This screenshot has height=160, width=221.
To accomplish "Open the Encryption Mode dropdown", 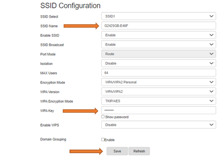I will [159, 82].
